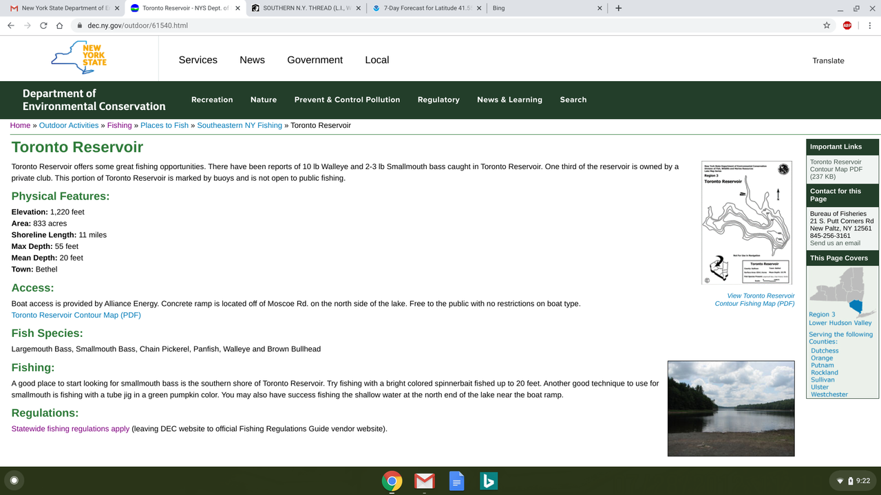This screenshot has width=881, height=495.
Task: Open Gmail from the shelf
Action: [x=424, y=481]
